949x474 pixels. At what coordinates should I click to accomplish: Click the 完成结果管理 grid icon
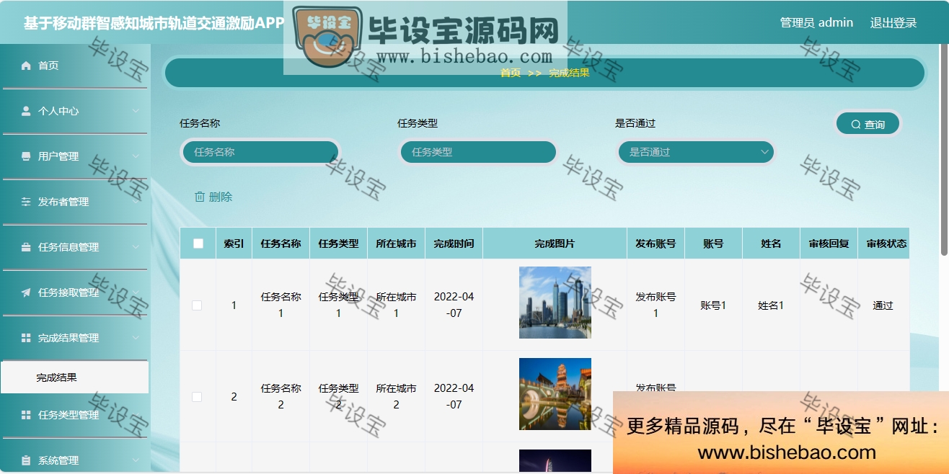(x=27, y=338)
